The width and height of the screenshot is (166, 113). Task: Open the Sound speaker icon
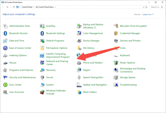42,77
